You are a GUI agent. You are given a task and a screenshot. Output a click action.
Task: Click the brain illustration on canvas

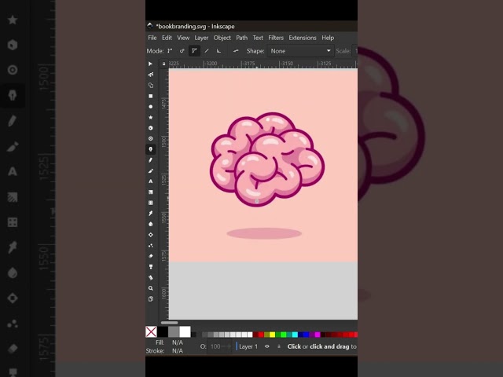tap(267, 159)
